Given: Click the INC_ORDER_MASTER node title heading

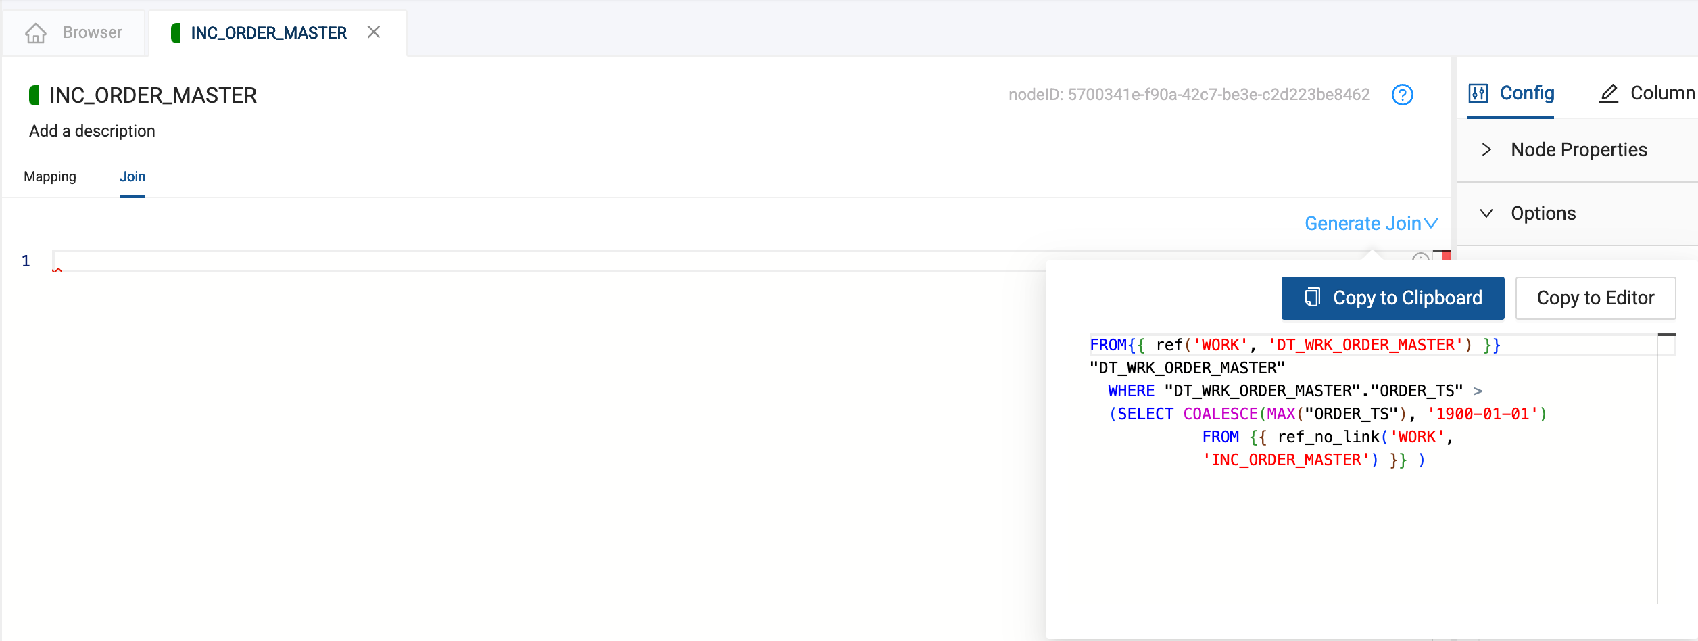Looking at the screenshot, I should click(x=153, y=95).
